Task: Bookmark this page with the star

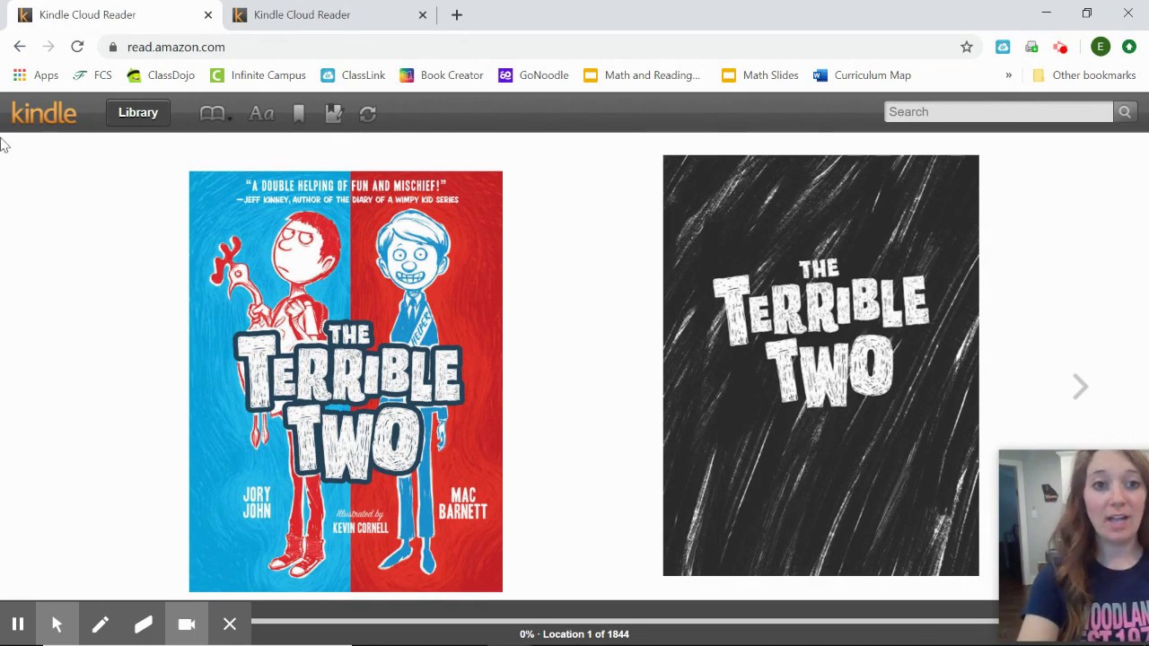Action: [967, 47]
